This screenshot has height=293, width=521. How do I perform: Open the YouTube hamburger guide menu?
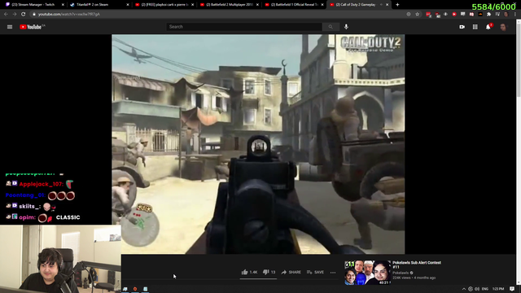pyautogui.click(x=10, y=27)
